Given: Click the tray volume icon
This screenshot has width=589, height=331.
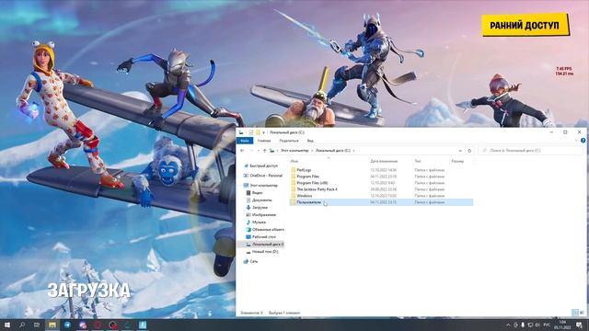Looking at the screenshot, I should click(x=537, y=325).
